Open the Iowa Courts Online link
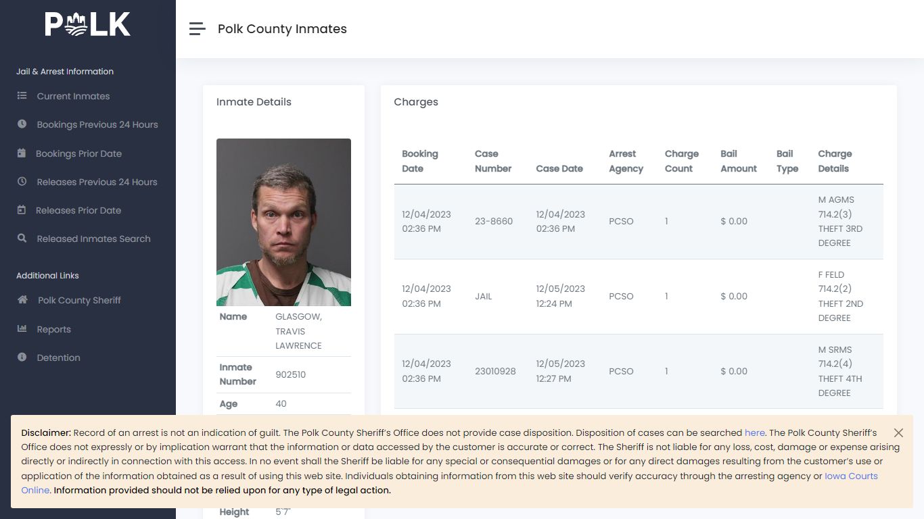Viewport: 924px width, 519px height. [851, 476]
